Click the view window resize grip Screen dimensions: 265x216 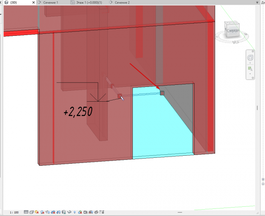click(258, 213)
